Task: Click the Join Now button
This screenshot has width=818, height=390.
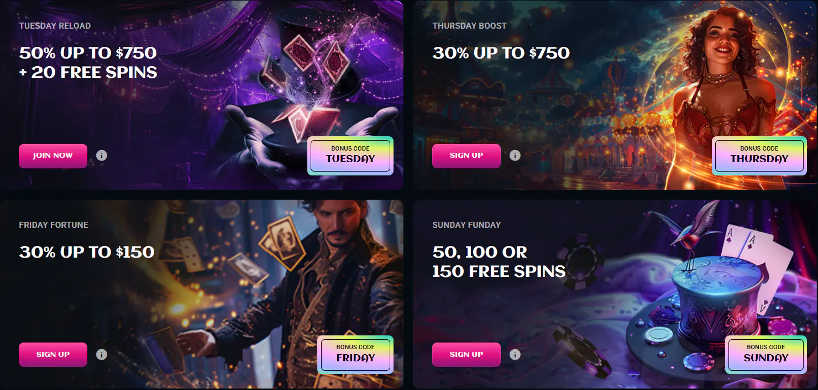Action: [x=53, y=156]
